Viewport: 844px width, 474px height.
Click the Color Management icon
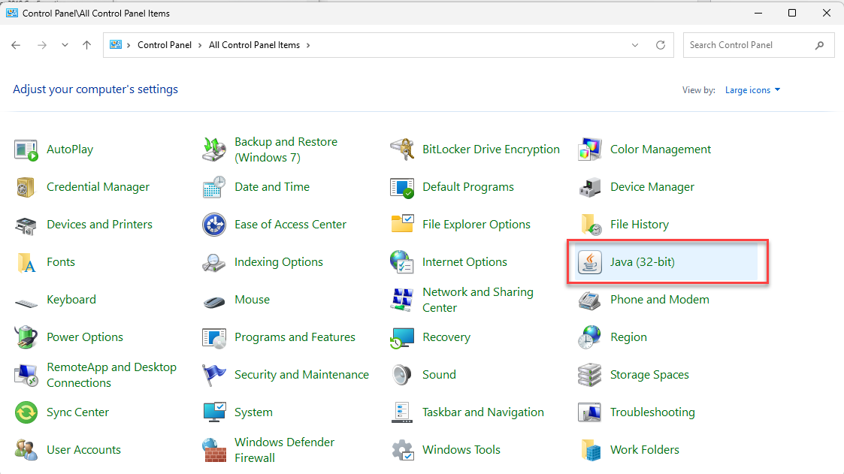click(x=590, y=149)
